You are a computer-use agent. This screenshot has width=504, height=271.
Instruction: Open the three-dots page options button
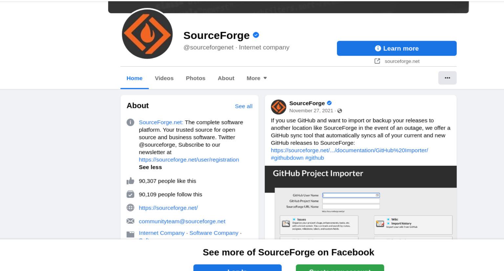[x=447, y=78]
